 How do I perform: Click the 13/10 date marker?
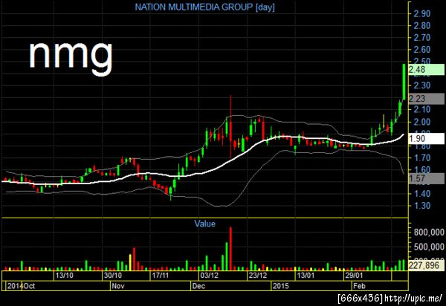point(64,276)
